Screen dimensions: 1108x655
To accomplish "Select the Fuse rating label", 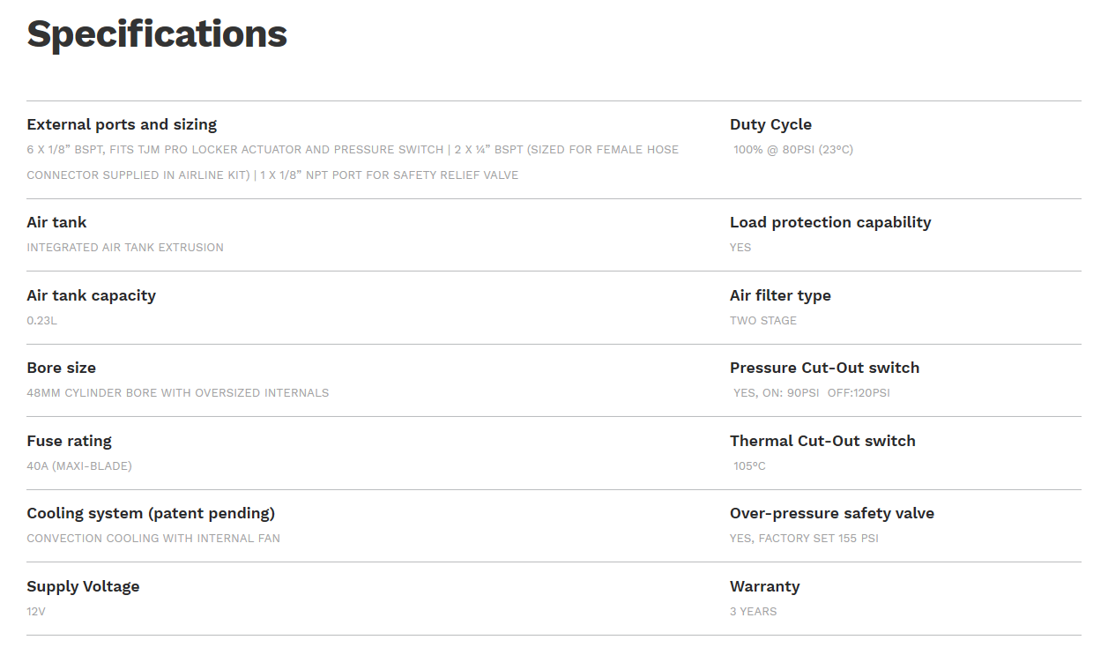I will [x=69, y=441].
